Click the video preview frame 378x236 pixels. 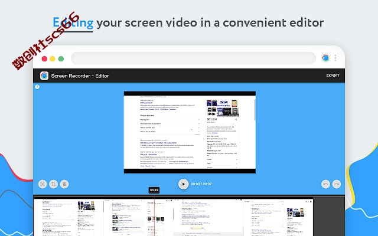tap(190, 132)
